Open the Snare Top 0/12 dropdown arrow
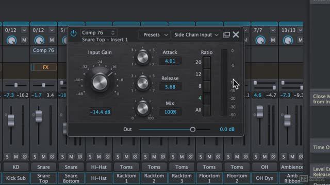Image resolution: width=330 pixels, height=185 pixels. (52, 30)
